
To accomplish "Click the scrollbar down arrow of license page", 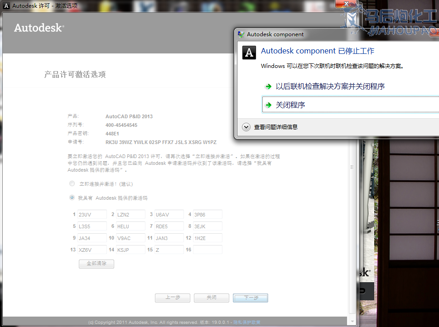I will coord(352,322).
